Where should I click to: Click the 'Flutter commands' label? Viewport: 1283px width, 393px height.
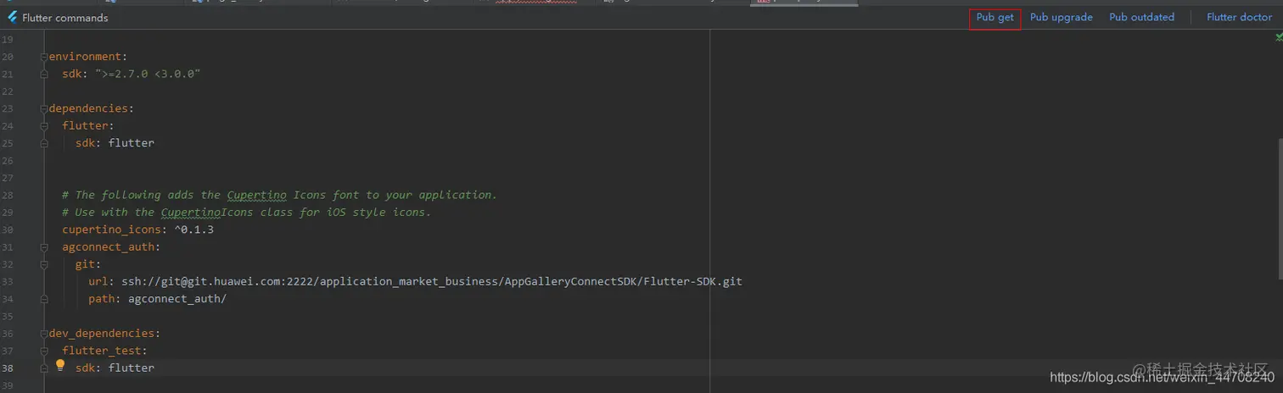click(65, 17)
